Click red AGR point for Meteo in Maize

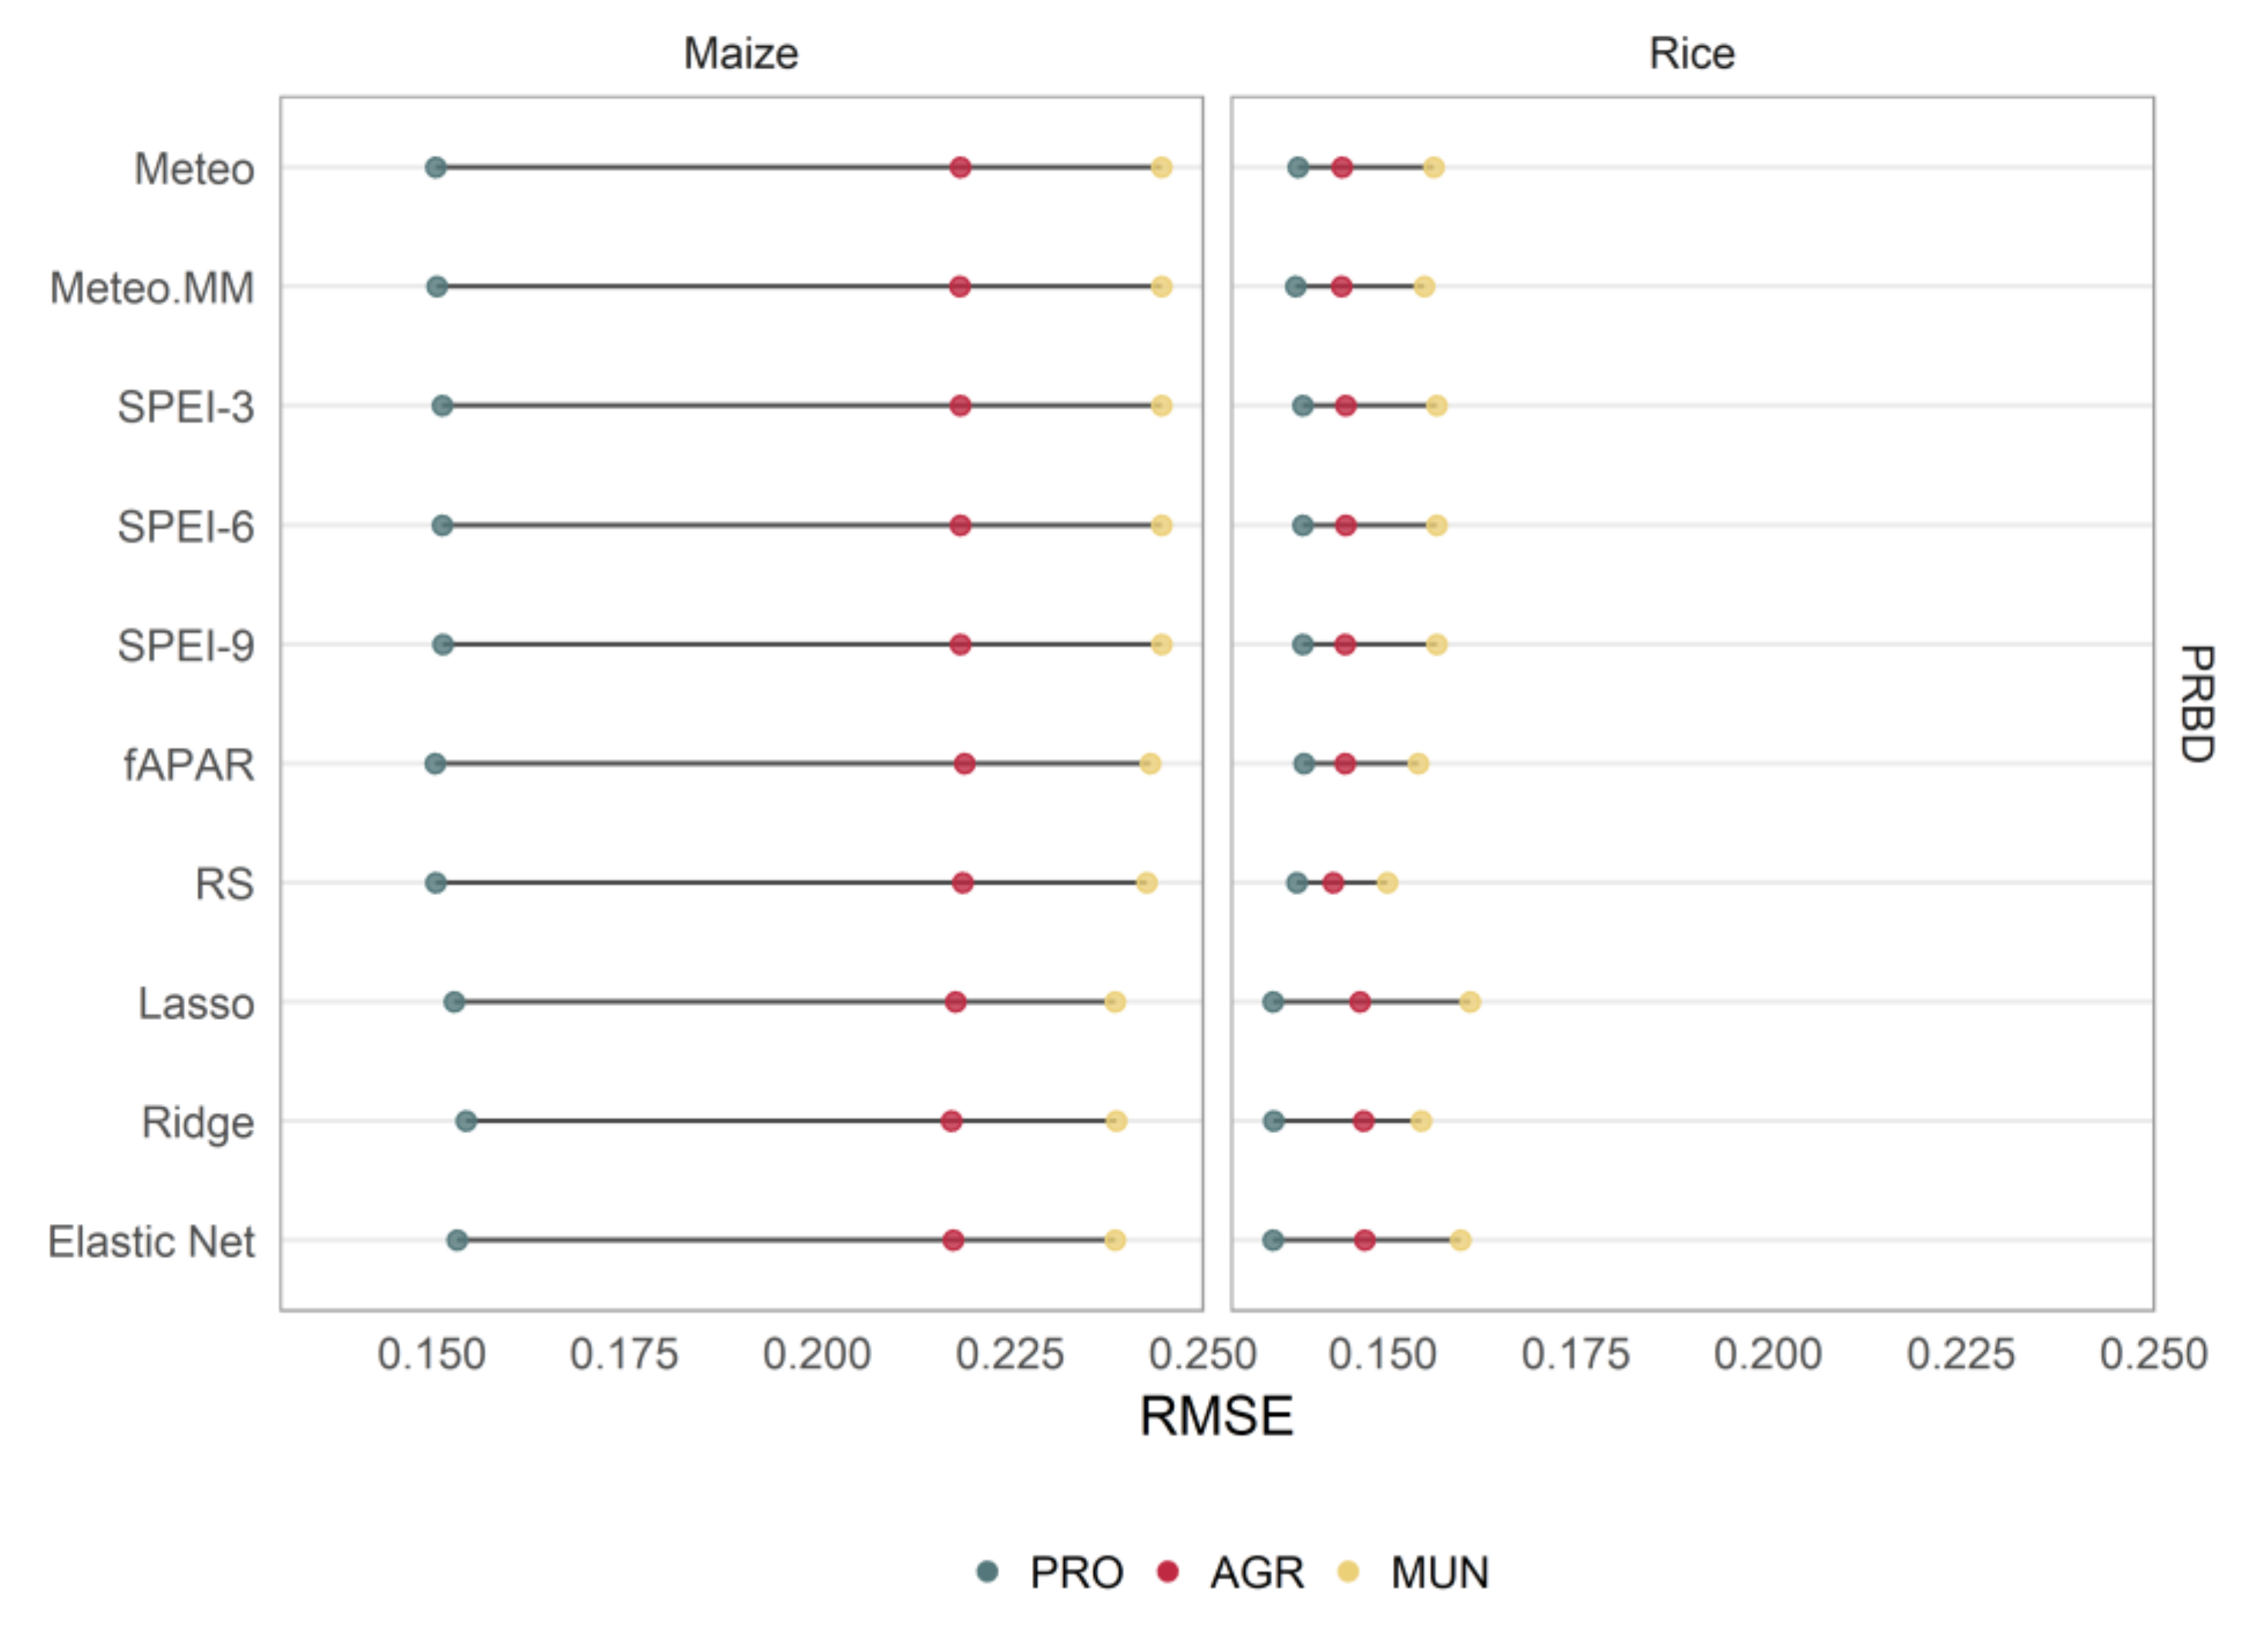tap(960, 167)
